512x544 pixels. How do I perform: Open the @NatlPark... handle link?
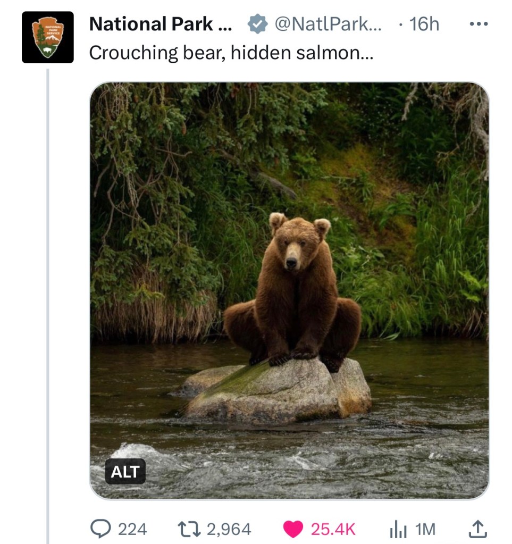click(328, 24)
